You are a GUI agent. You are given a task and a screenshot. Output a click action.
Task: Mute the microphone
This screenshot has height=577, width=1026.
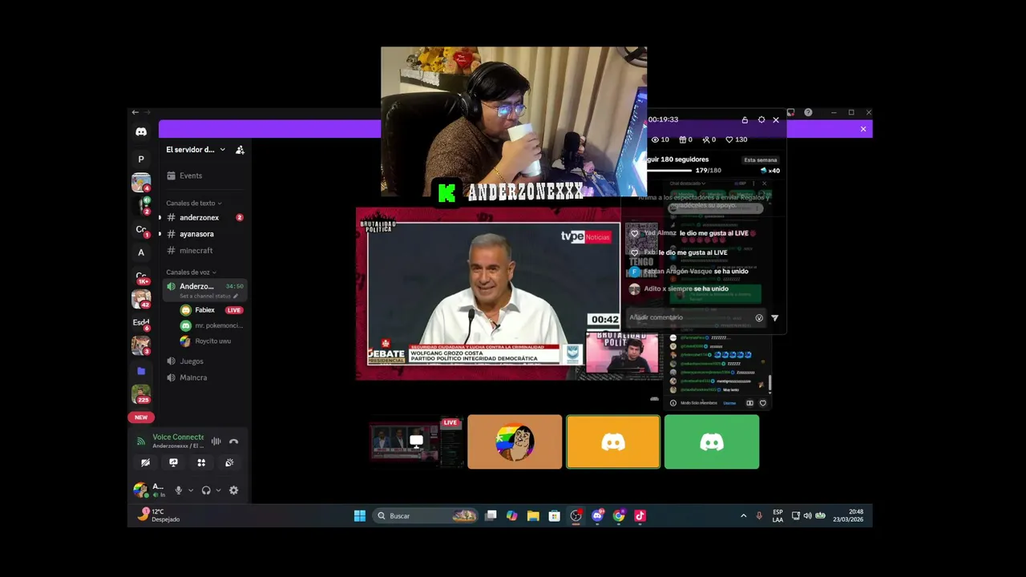[178, 490]
